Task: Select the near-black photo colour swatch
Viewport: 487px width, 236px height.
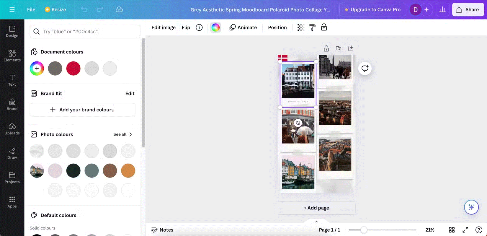Action: (73, 171)
